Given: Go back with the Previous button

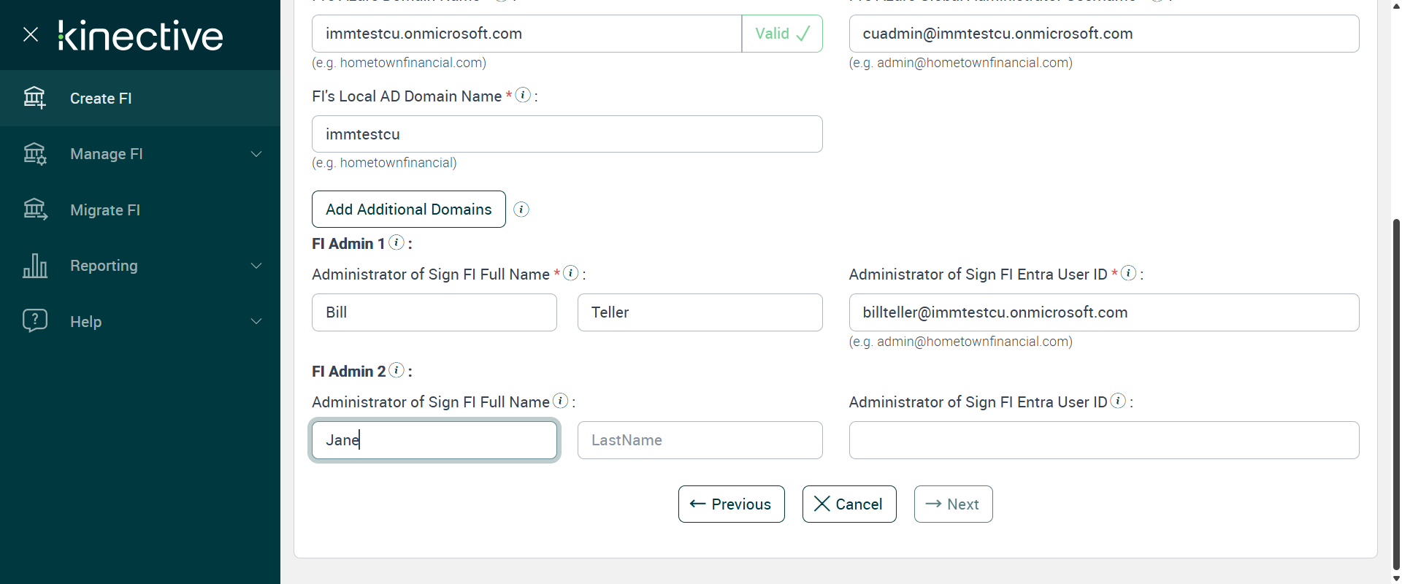Looking at the screenshot, I should pos(731,504).
